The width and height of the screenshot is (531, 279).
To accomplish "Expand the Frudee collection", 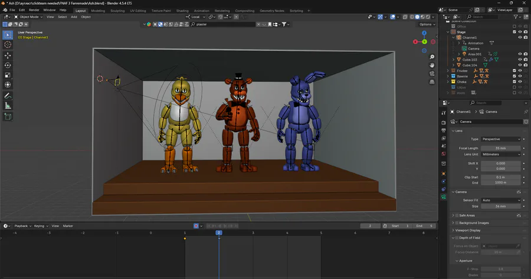I will 448,70.
